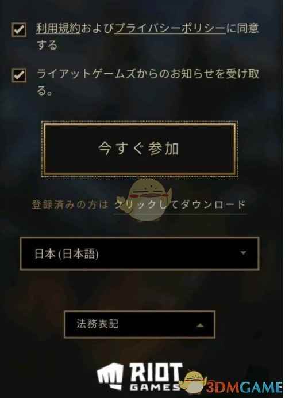Open the 日本 (日本語) language dropdown
Image resolution: width=289 pixels, height=398 pixels.
(140, 253)
